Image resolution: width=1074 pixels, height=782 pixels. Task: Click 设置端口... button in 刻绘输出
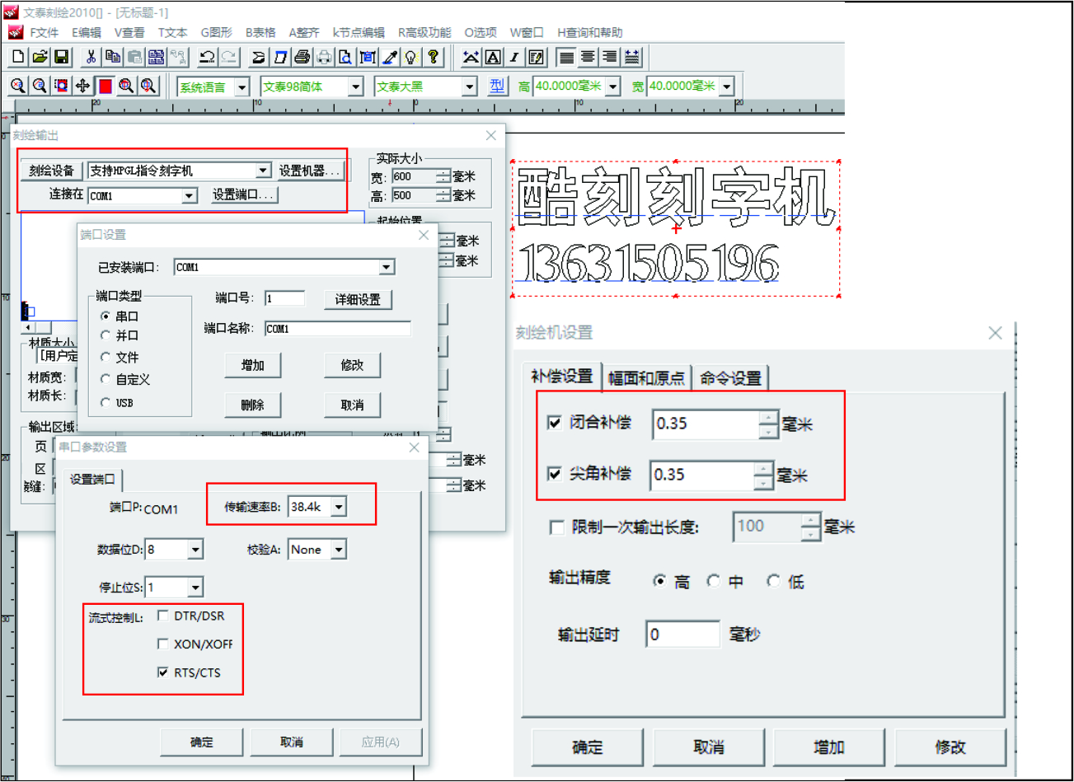(x=243, y=195)
